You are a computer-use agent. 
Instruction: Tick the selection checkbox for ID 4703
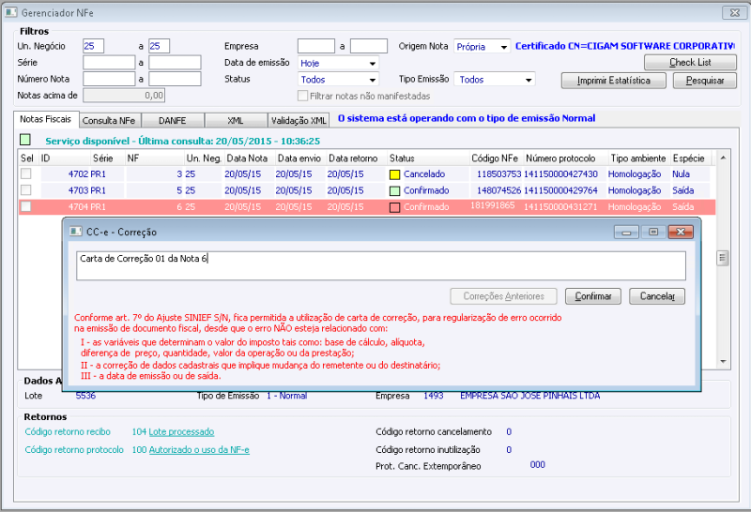[26, 190]
